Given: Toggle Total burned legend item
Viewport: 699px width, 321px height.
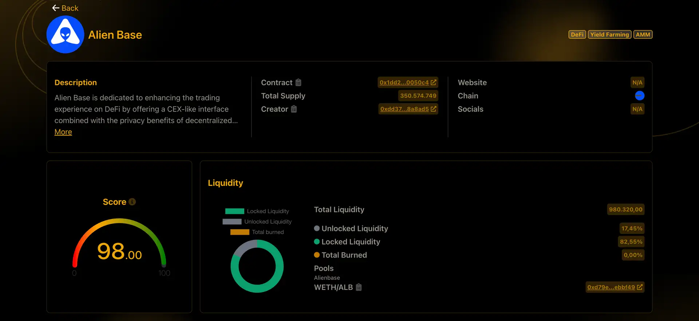Looking at the screenshot, I should click(x=257, y=232).
